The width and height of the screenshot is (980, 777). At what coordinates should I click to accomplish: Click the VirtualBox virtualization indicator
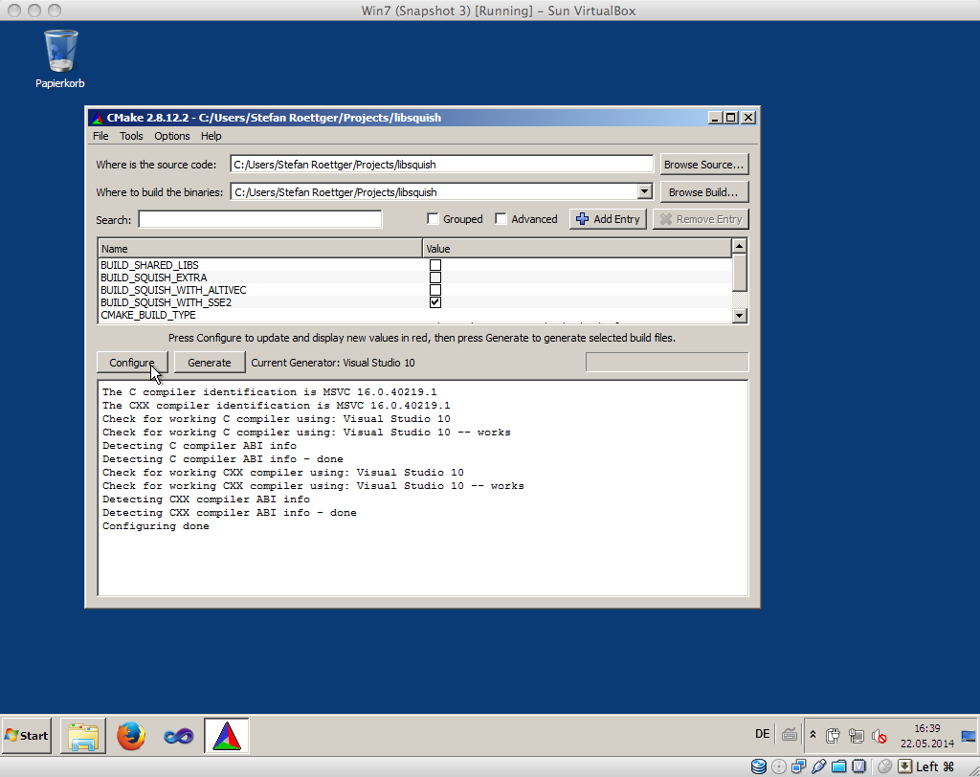859,766
